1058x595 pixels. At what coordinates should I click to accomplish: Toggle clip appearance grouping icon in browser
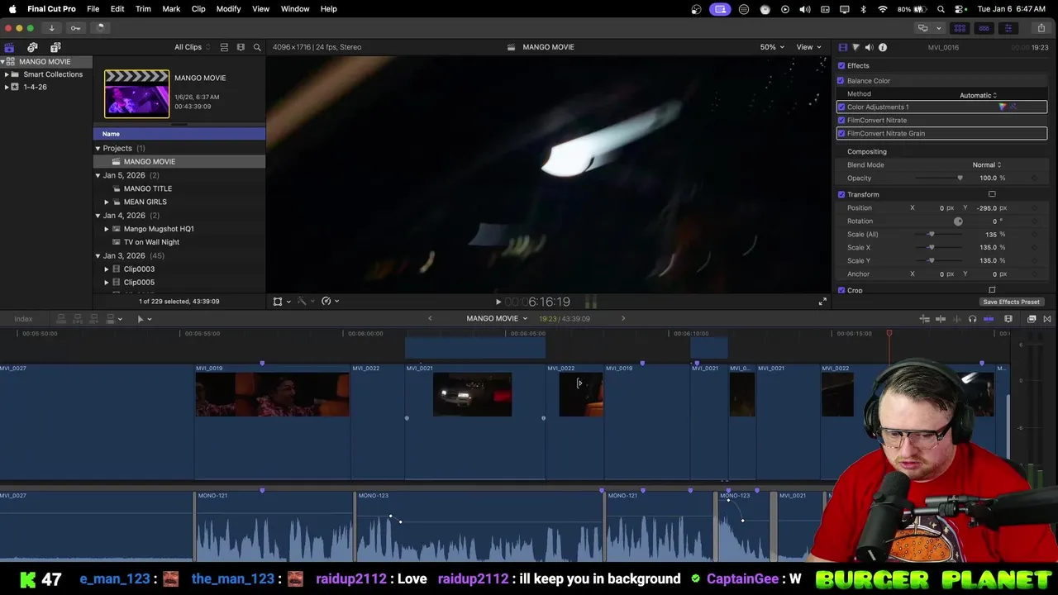224,47
